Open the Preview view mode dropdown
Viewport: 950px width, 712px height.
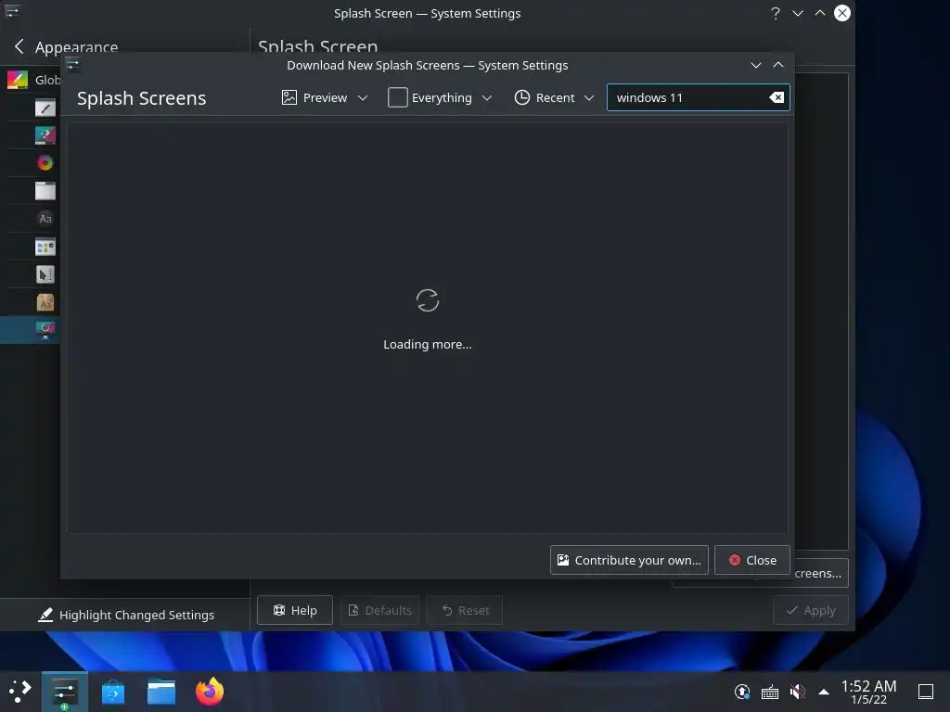(x=325, y=97)
